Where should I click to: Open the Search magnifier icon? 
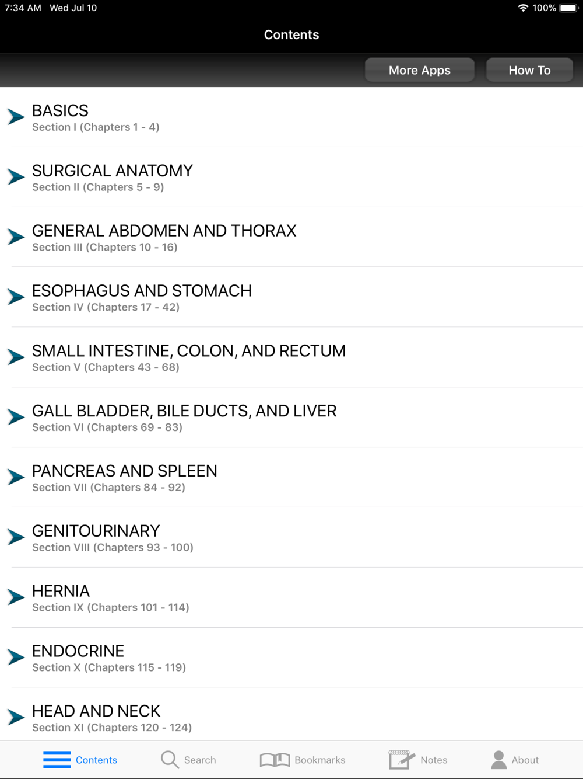[170, 760]
